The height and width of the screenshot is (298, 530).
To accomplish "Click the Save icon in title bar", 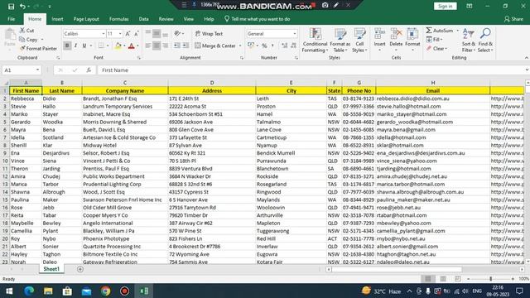I will pyautogui.click(x=11, y=6).
